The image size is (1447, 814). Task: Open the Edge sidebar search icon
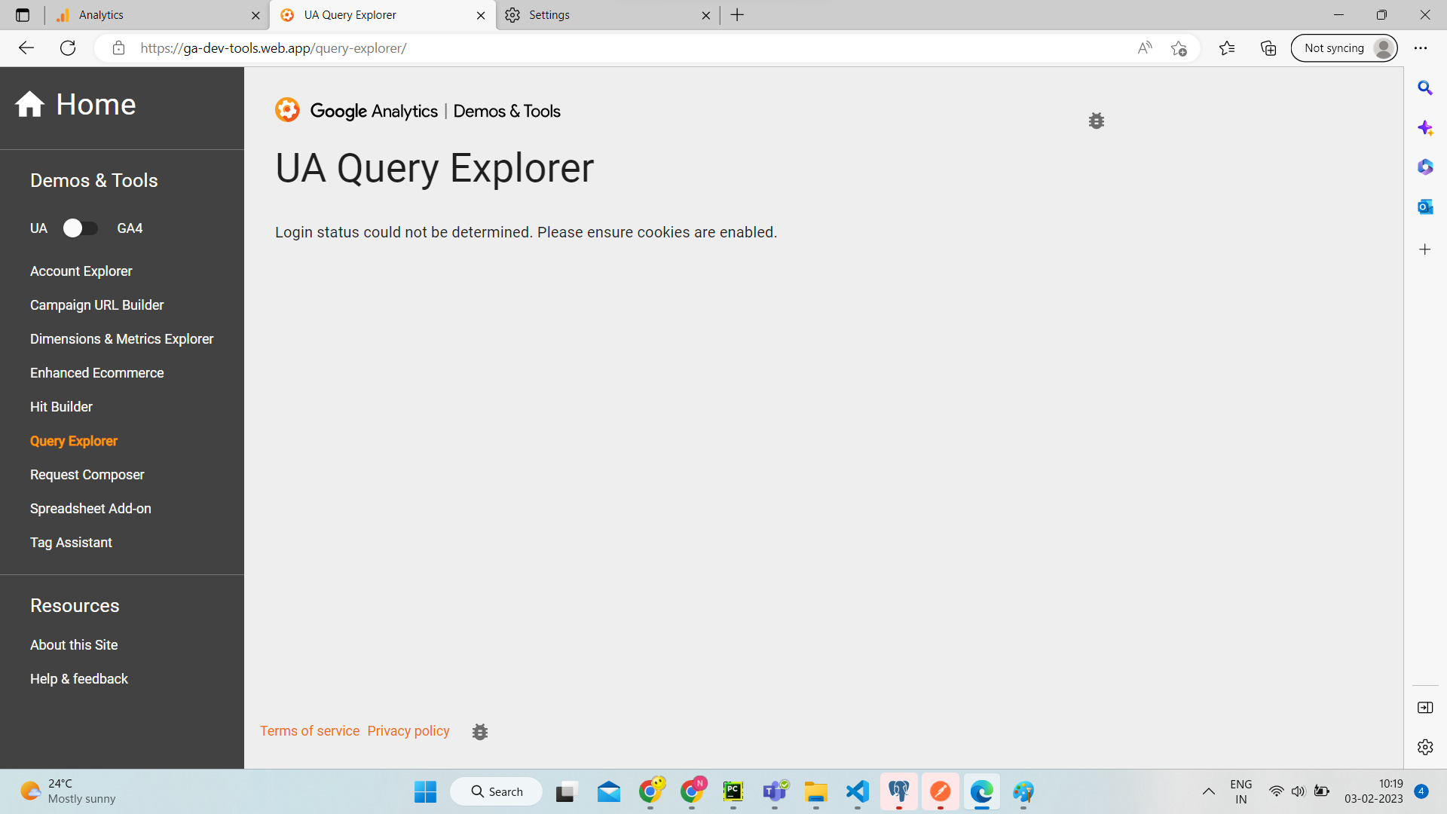pyautogui.click(x=1424, y=88)
